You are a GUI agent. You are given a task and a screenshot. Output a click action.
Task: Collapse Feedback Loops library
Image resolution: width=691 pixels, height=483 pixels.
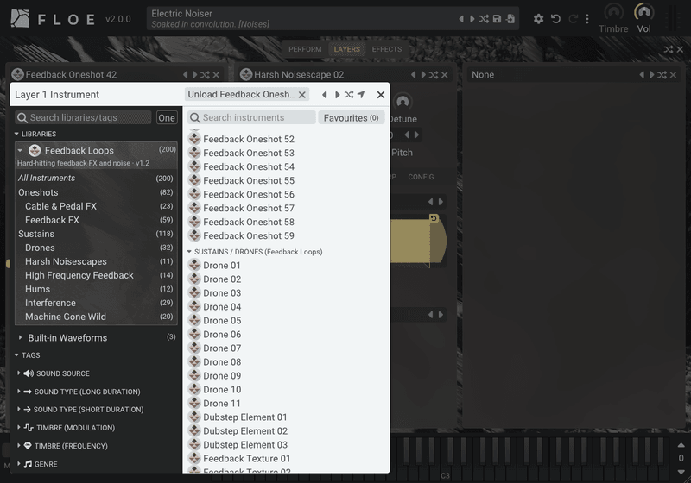point(20,150)
